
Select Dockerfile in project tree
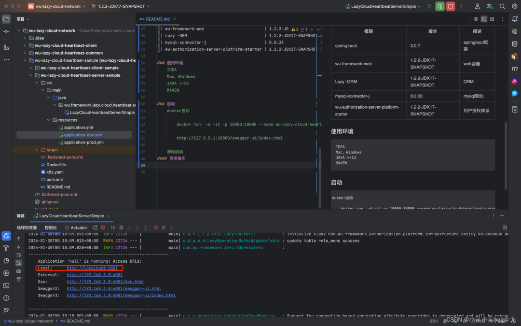pos(56,165)
